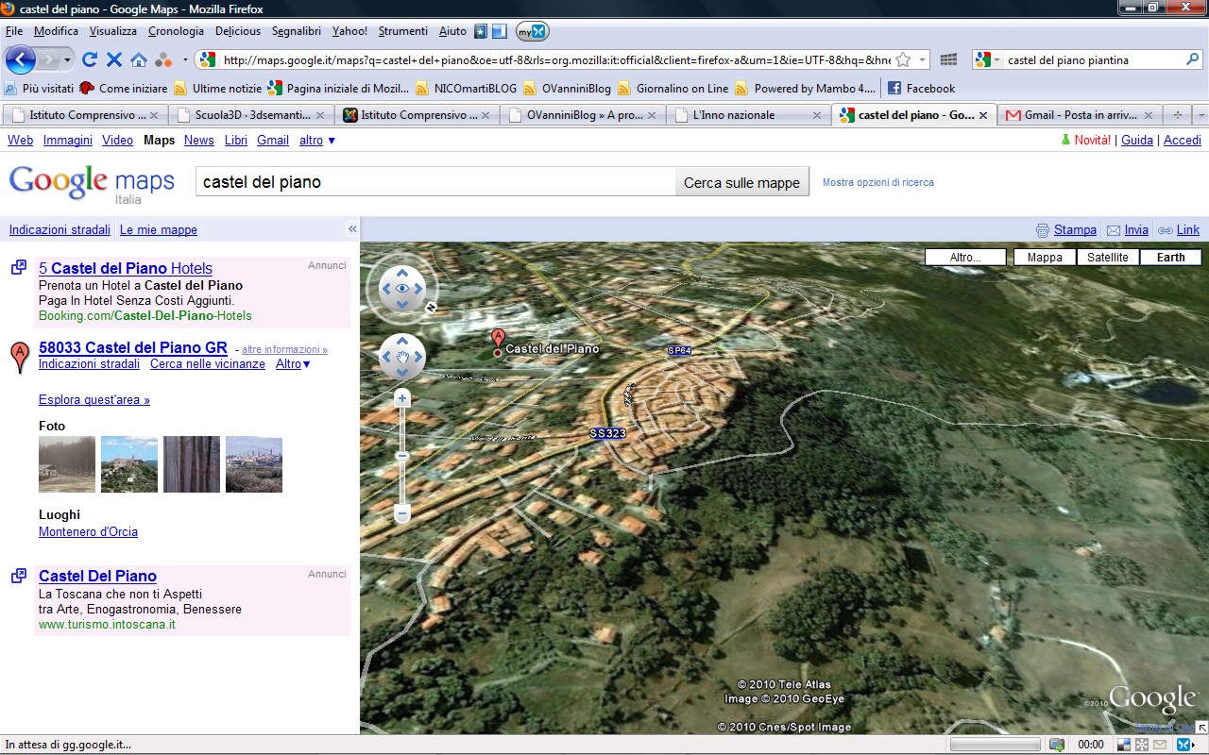Click the Accedi sign-in link
The image size is (1209, 755).
1183,140
